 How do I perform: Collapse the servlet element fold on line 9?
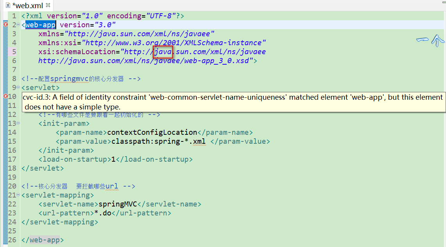(x=18, y=87)
